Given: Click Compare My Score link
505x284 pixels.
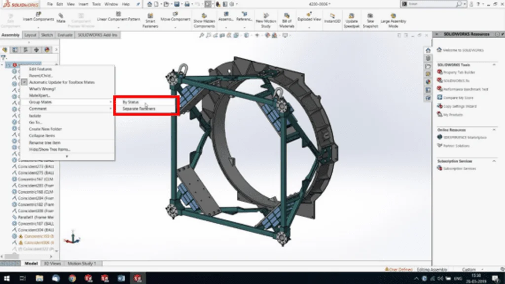Looking at the screenshot, I should pyautogui.click(x=458, y=98).
